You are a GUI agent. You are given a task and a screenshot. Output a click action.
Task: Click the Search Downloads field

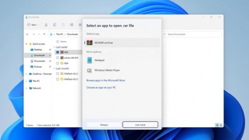[x=192, y=34]
